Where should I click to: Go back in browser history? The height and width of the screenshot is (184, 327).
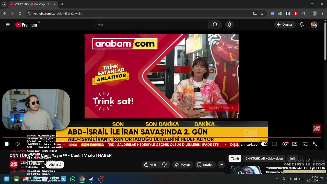click(x=5, y=14)
